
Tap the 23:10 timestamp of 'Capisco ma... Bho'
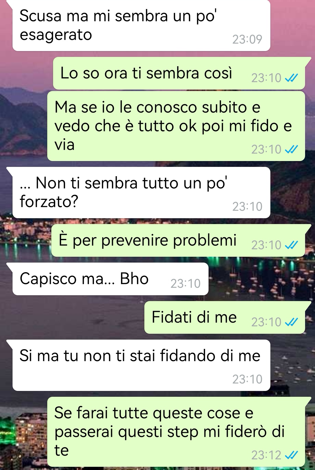point(185,284)
